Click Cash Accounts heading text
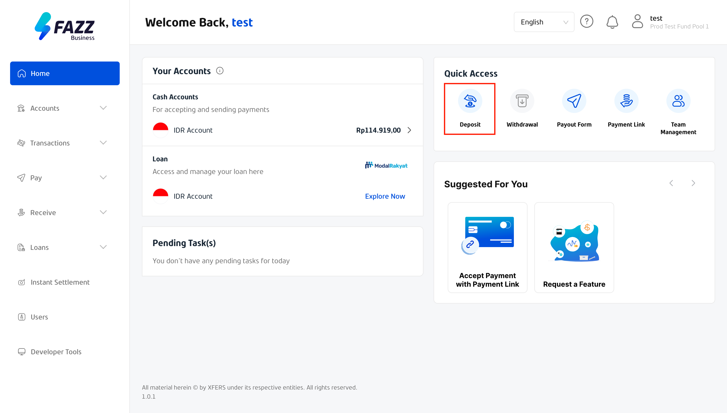The height and width of the screenshot is (413, 727). (x=175, y=97)
